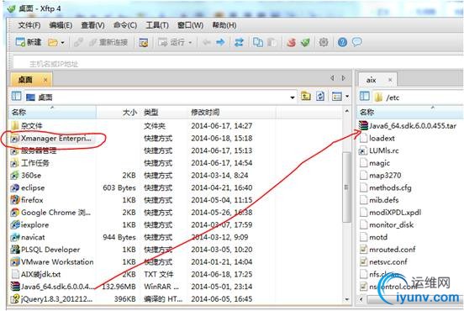This screenshot has width=464, height=311.
Task: Click the host name or IP address field
Action: click(x=237, y=63)
